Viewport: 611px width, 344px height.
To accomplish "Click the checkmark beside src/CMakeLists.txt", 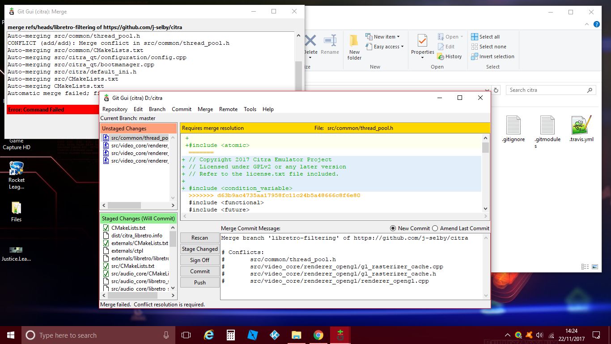I will (106, 266).
